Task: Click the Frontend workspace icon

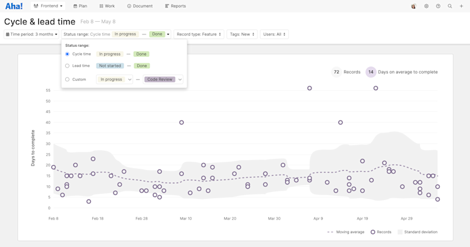Action: coord(36,6)
